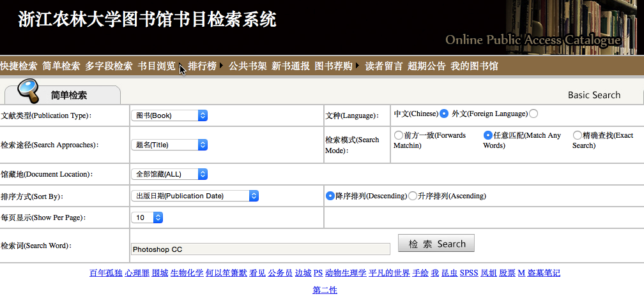644x301 pixels.
Task: Open the 馆藏地 Document Location dropdown
Action: pos(169,174)
